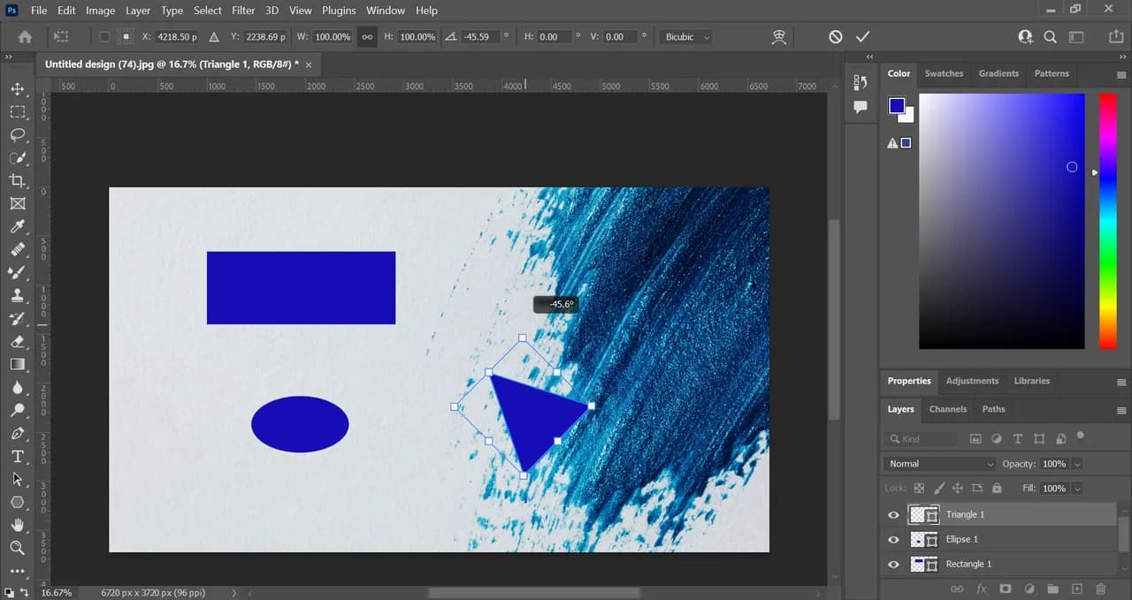
Task: Pick the Eyedropper tool
Action: 17,226
